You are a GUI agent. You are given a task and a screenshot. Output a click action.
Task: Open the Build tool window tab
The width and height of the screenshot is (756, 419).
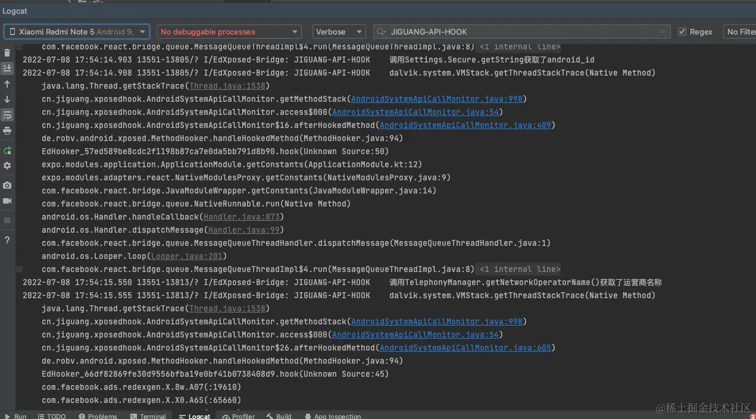click(x=279, y=416)
